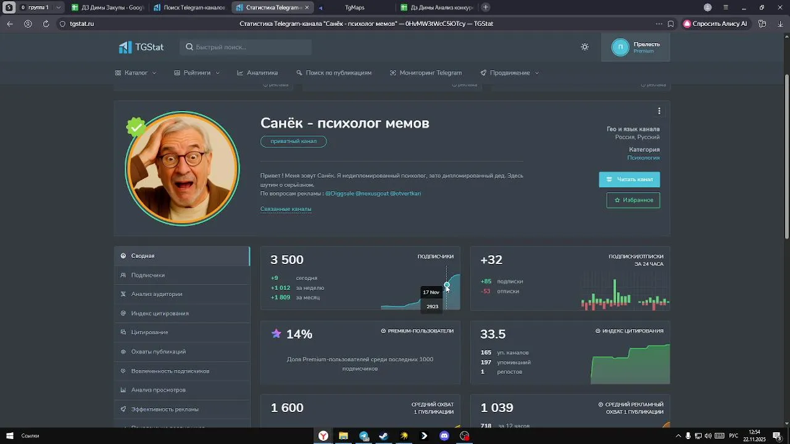
Task: Open the Анализ аудитории section
Action: point(182,294)
